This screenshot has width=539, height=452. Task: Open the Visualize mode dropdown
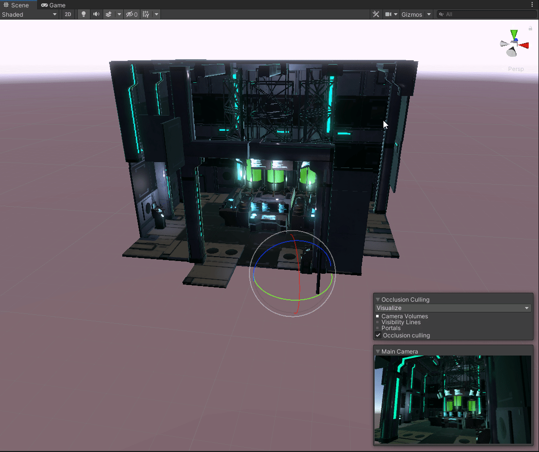pyautogui.click(x=453, y=308)
